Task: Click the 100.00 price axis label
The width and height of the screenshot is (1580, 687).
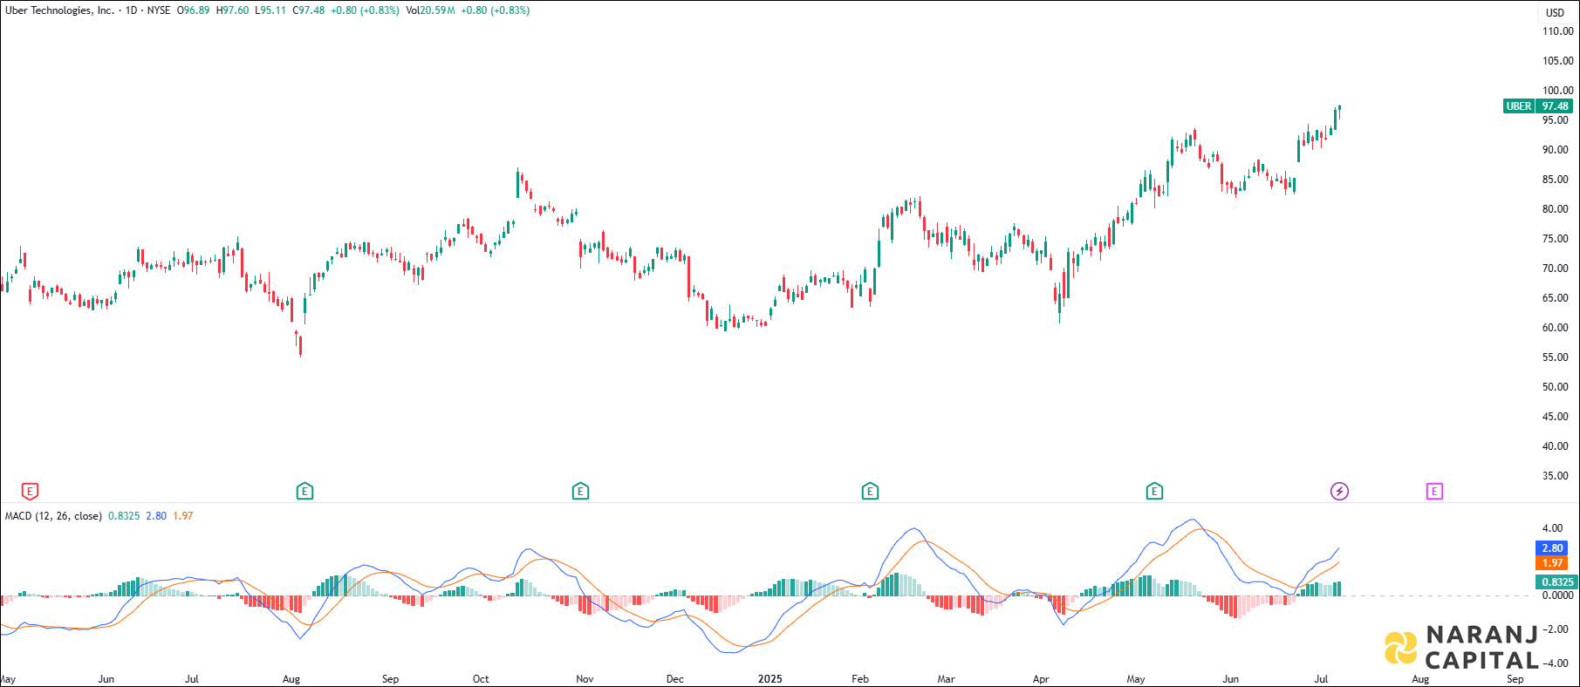Action: coord(1558,91)
